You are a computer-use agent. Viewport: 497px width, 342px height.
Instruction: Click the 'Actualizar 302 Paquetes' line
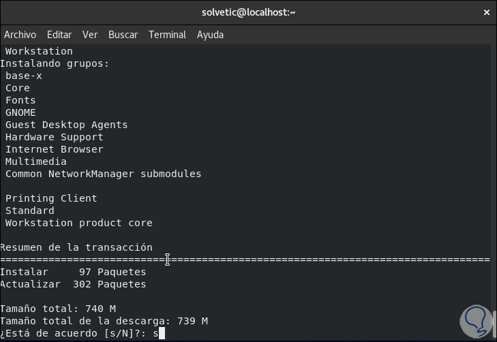73,284
